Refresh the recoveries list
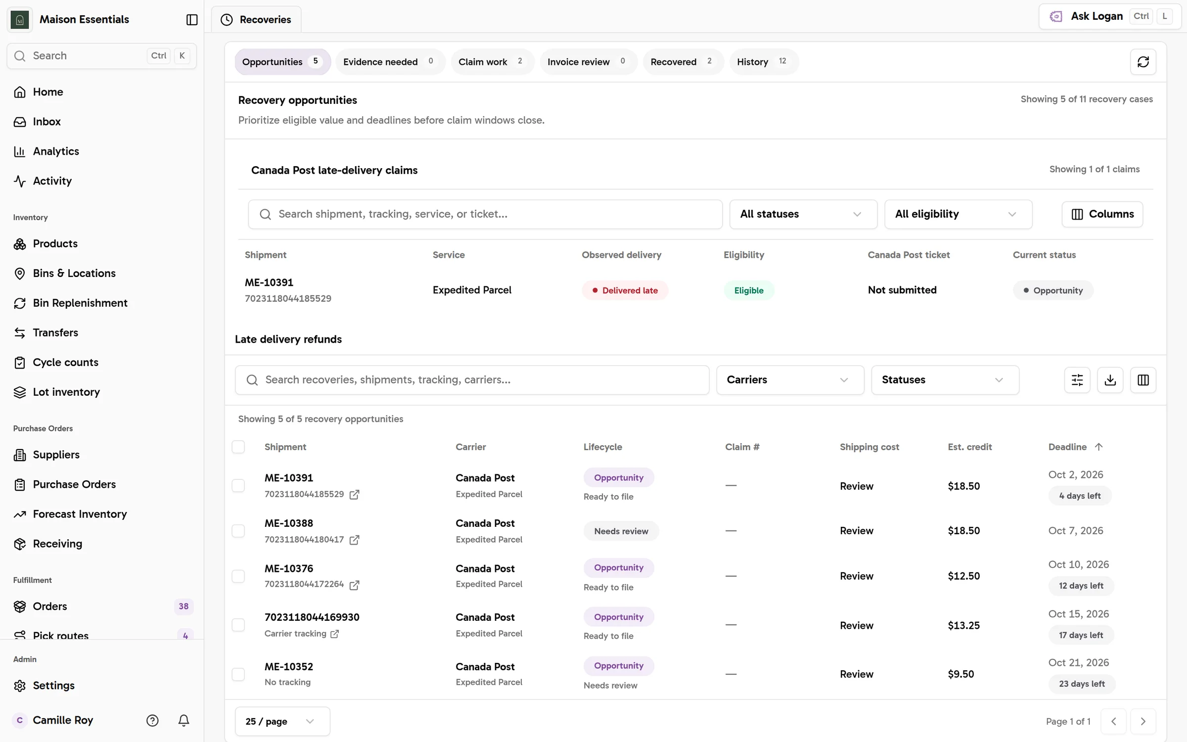Image resolution: width=1187 pixels, height=742 pixels. click(x=1143, y=62)
